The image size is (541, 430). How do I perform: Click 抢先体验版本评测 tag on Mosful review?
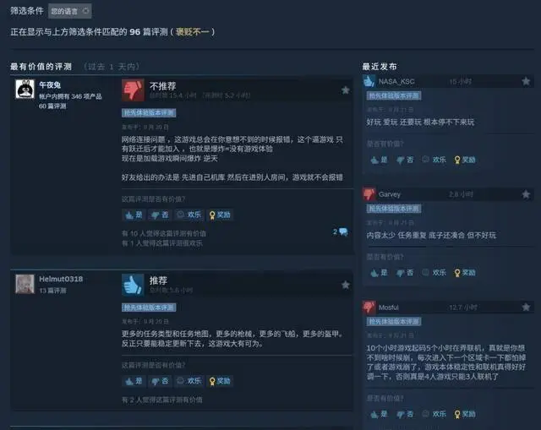(394, 322)
